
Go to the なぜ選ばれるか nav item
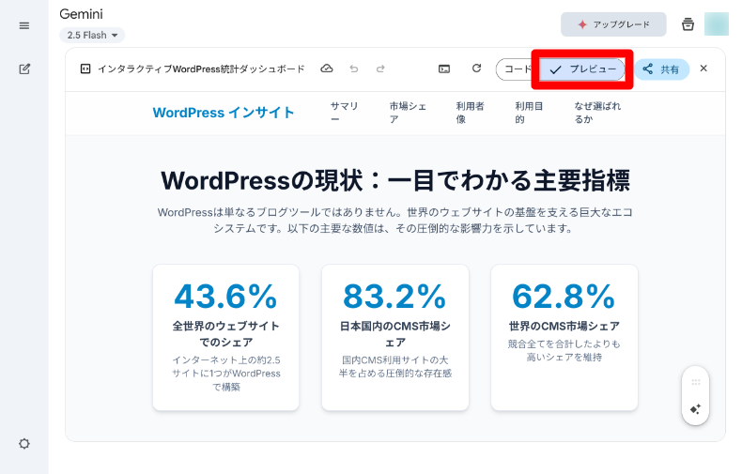click(597, 113)
